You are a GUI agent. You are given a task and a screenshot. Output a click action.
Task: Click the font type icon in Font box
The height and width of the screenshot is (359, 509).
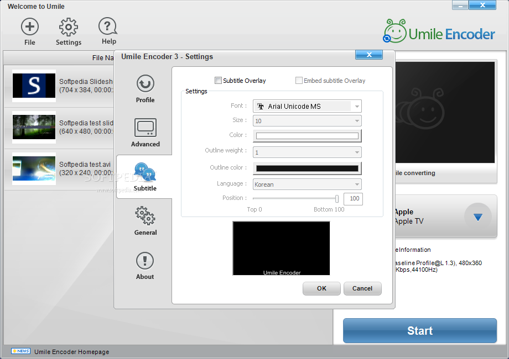click(x=261, y=106)
